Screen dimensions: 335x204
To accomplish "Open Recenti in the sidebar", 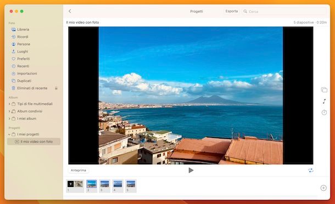I will [x=23, y=66].
